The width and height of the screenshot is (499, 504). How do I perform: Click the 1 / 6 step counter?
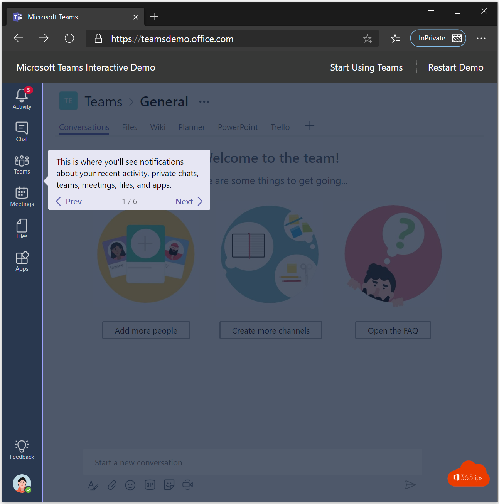[130, 201]
